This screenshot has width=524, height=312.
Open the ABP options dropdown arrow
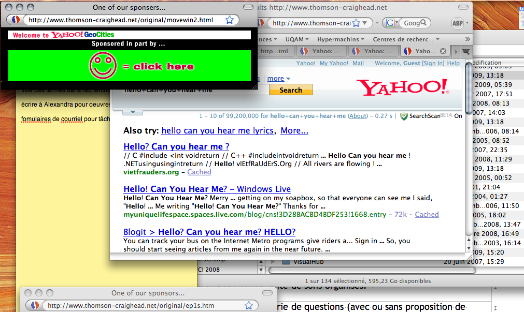click(467, 23)
